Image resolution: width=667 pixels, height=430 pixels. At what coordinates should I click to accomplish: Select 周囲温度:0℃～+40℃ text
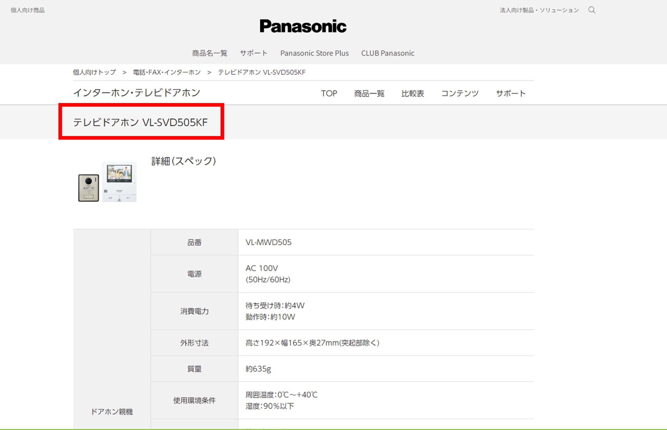282,395
